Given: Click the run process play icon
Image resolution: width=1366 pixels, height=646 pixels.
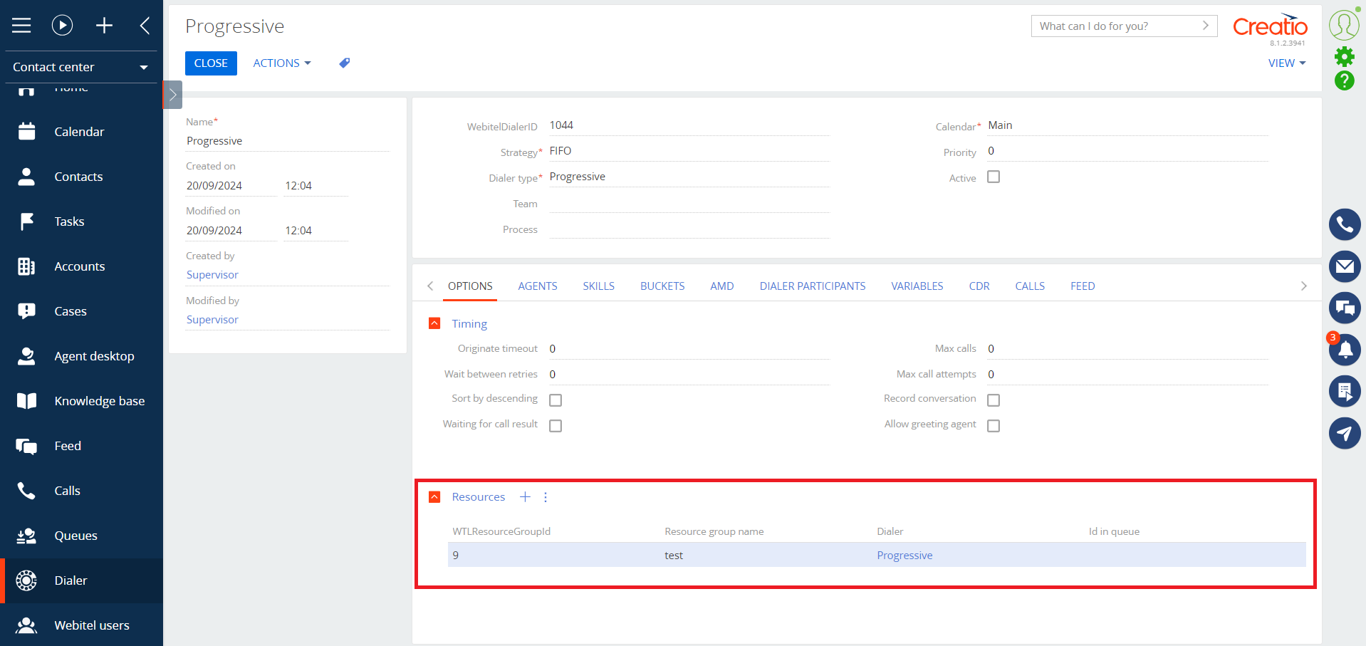Looking at the screenshot, I should [62, 26].
